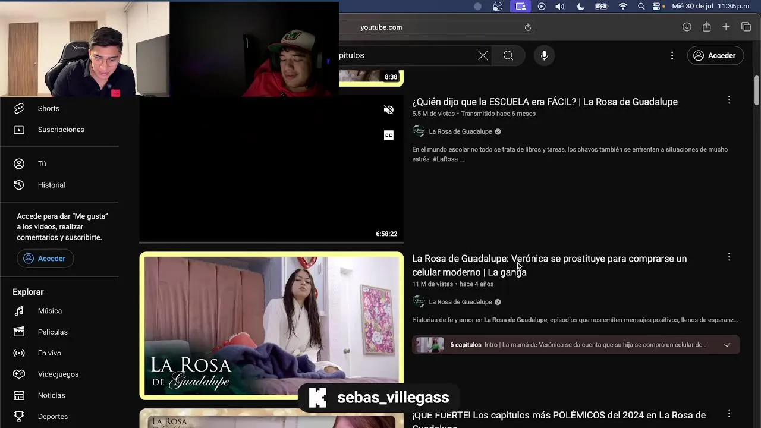This screenshot has height=428, width=761.
Task: Open Videojuegos under Explorar
Action: pyautogui.click(x=59, y=374)
